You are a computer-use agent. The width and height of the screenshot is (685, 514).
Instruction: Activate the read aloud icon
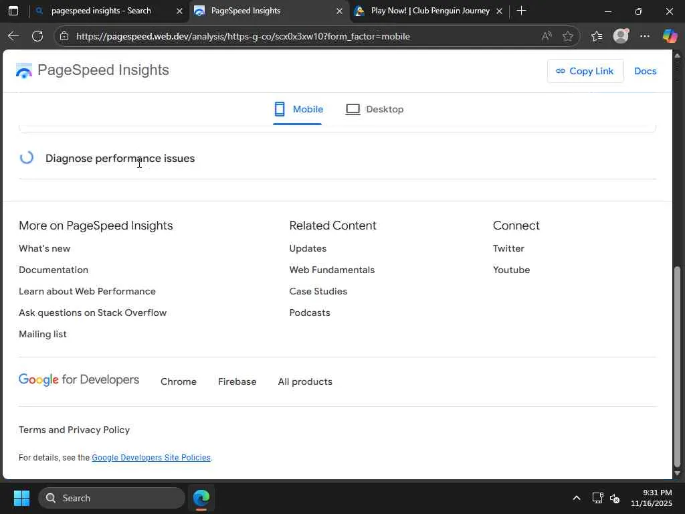[x=547, y=36]
